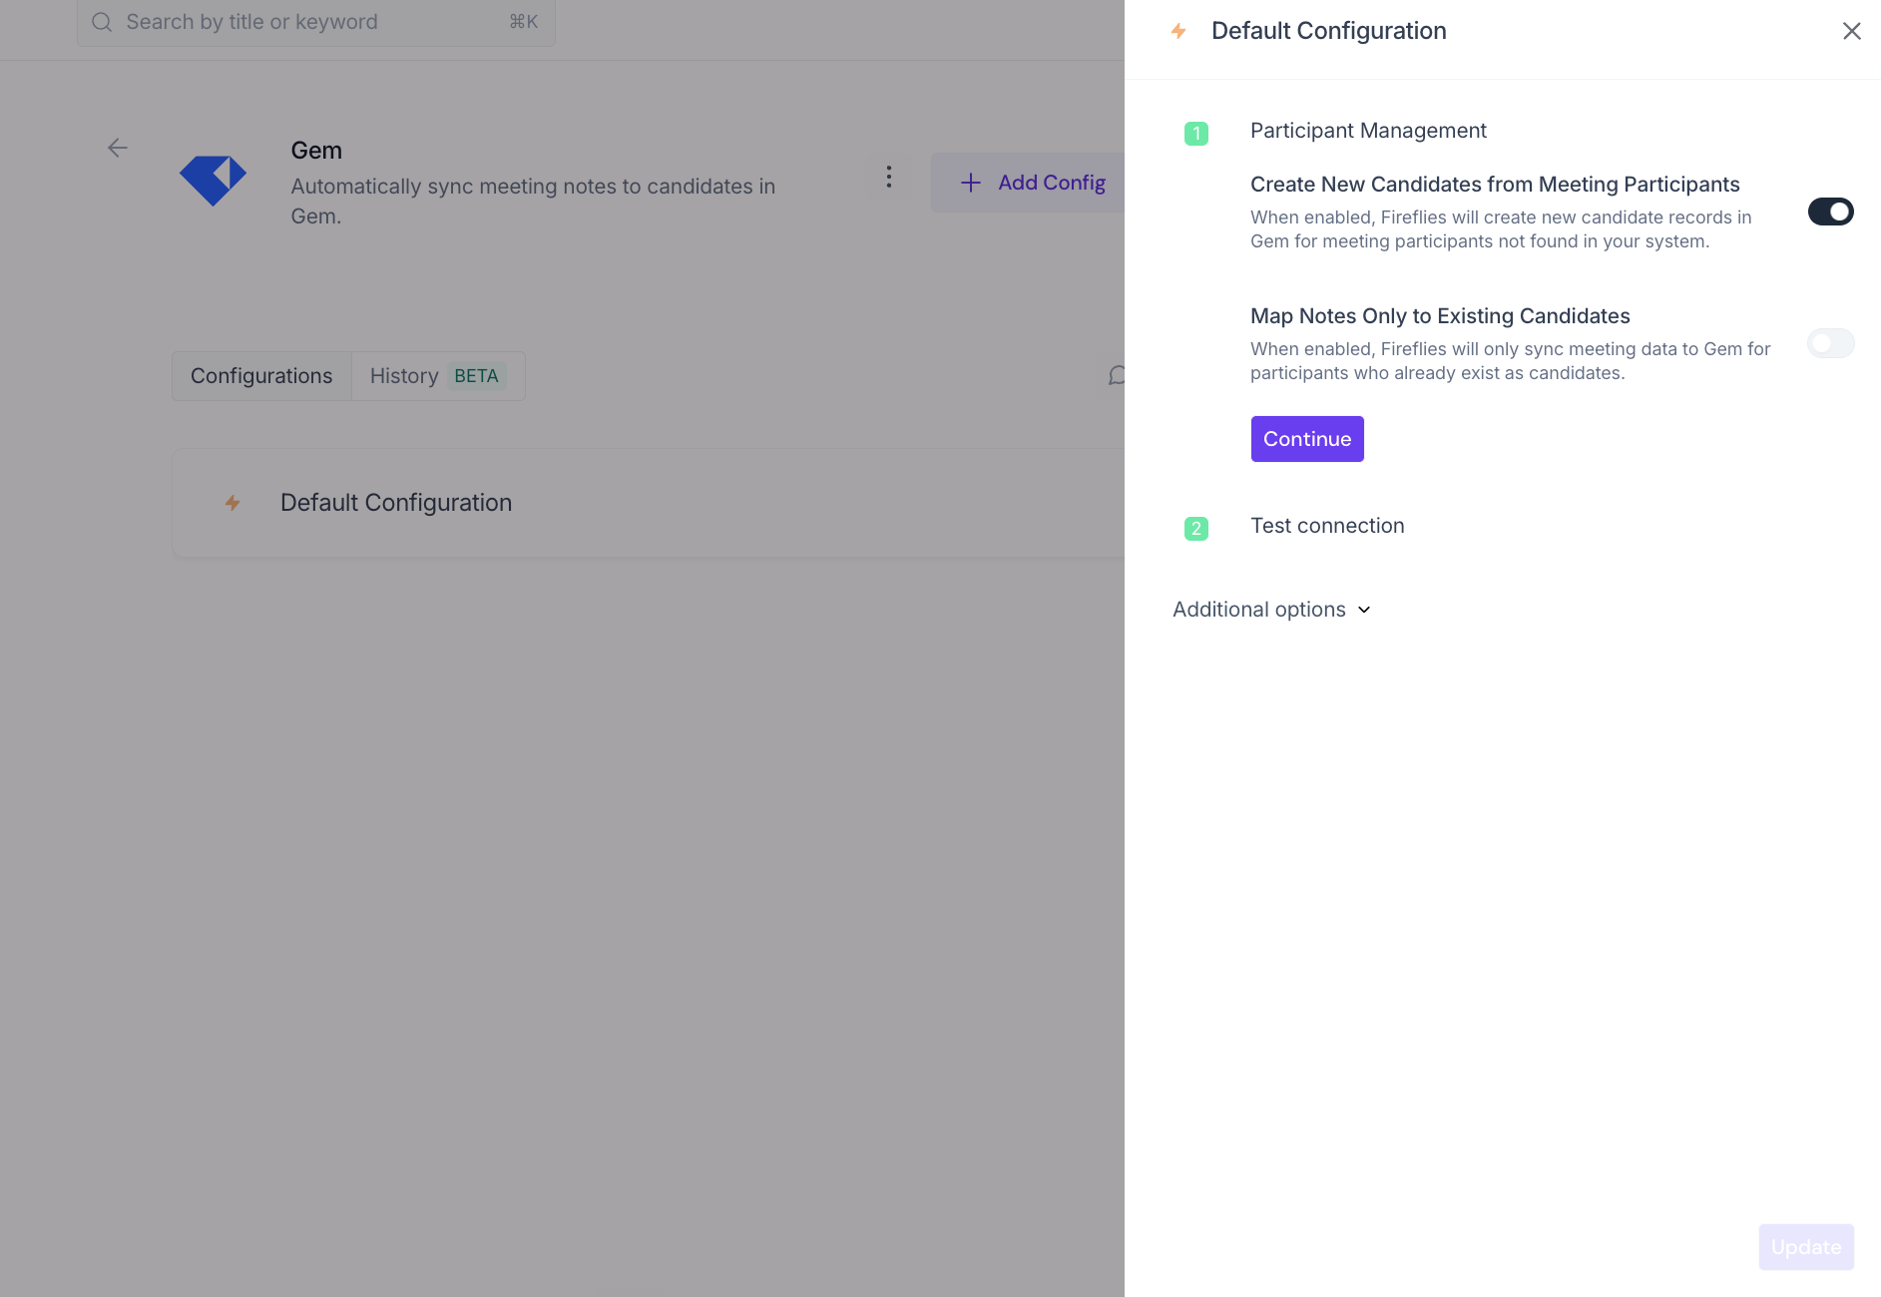
Task: Click the Add Config button
Action: pos(1028,183)
